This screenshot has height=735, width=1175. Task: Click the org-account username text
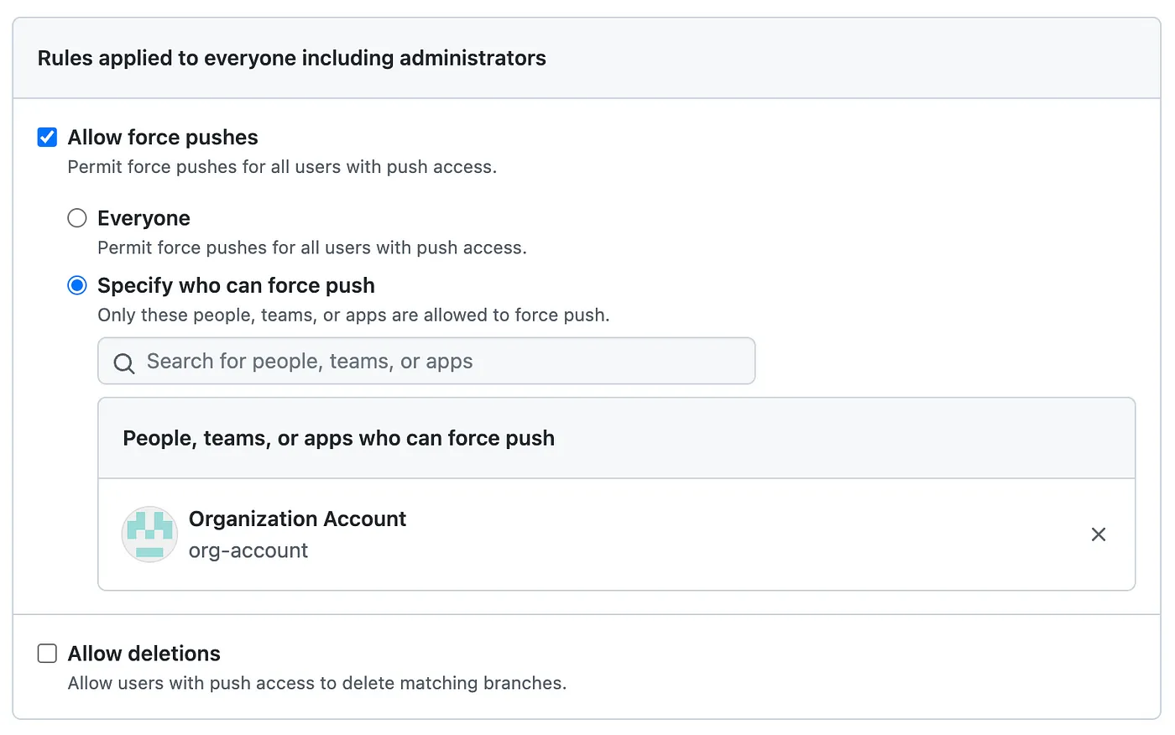click(x=248, y=550)
